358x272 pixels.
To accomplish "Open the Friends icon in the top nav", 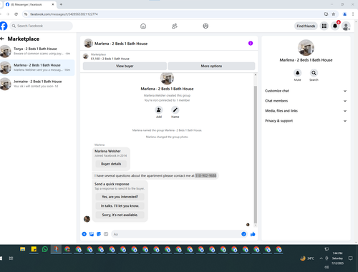I will [x=175, y=26].
